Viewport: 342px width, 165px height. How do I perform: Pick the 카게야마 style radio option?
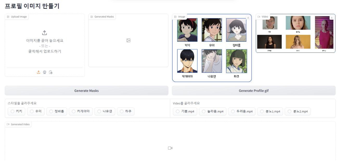coord(81,111)
